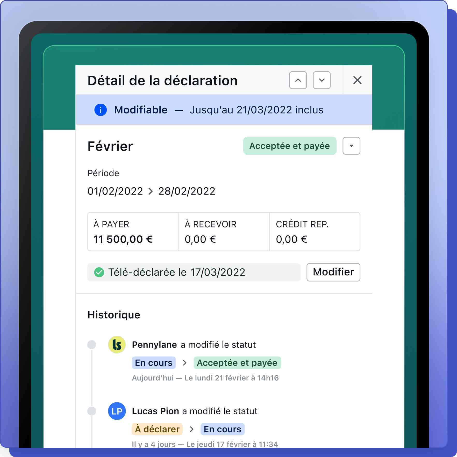Click the Période label
The image size is (457, 457).
coord(103,173)
